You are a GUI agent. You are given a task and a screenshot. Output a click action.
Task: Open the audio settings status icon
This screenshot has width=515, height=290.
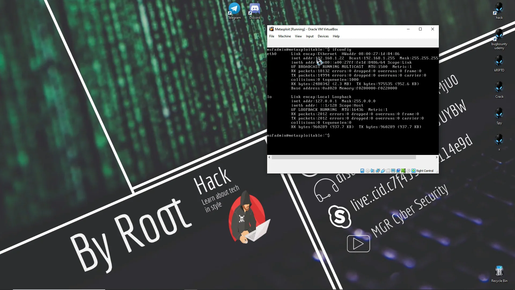[x=373, y=171]
